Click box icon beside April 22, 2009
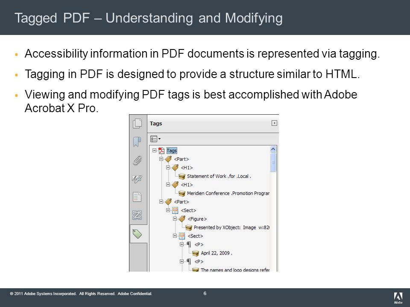The height and width of the screenshot is (307, 410). click(195, 253)
